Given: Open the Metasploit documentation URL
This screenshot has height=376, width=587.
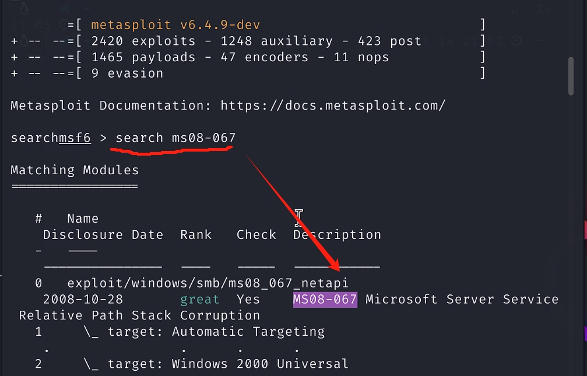Looking at the screenshot, I should [333, 106].
